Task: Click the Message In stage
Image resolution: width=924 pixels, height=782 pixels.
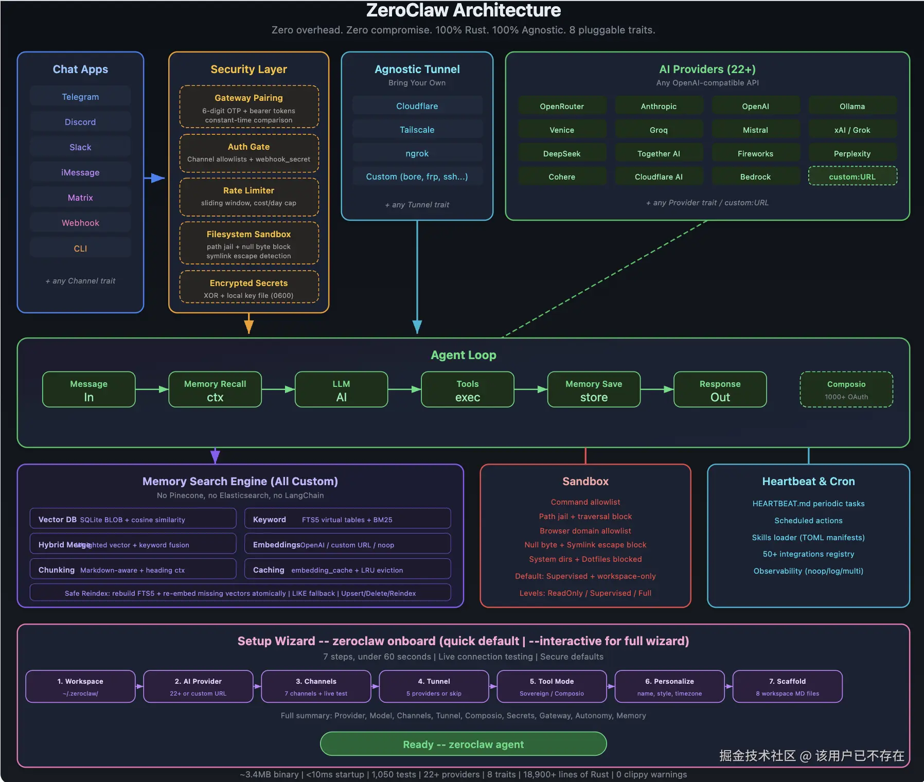Action: pyautogui.click(x=89, y=389)
